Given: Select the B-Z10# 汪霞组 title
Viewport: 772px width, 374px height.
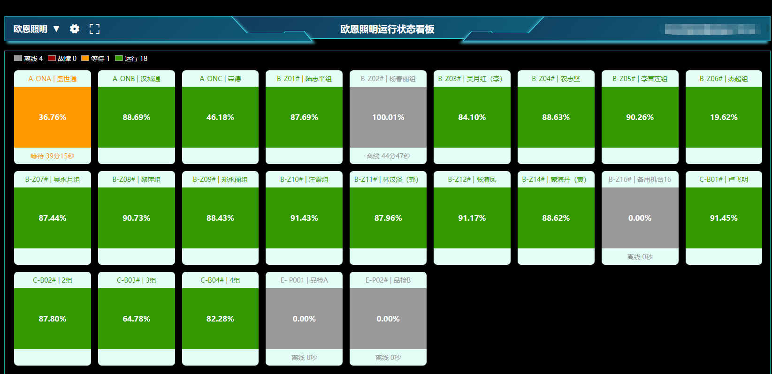Looking at the screenshot, I should (304, 180).
